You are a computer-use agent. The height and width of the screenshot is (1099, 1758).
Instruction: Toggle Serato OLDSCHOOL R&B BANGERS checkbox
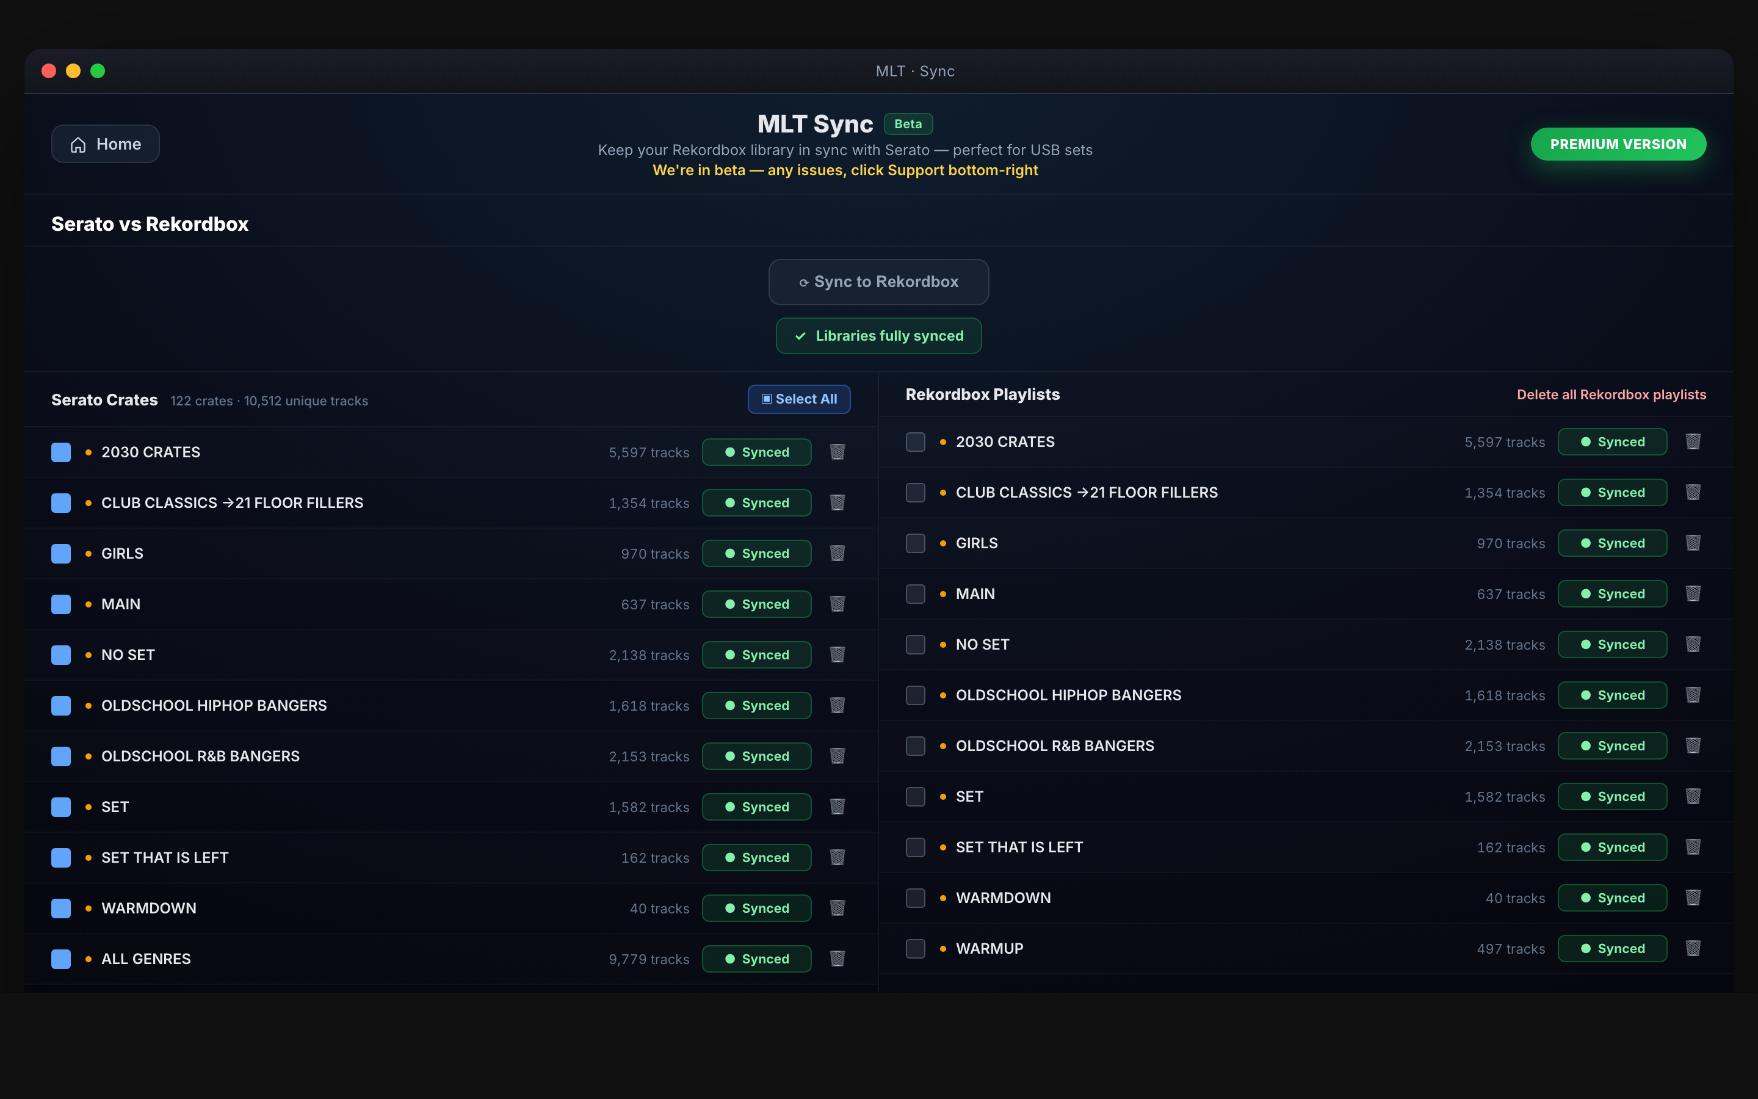tap(61, 756)
